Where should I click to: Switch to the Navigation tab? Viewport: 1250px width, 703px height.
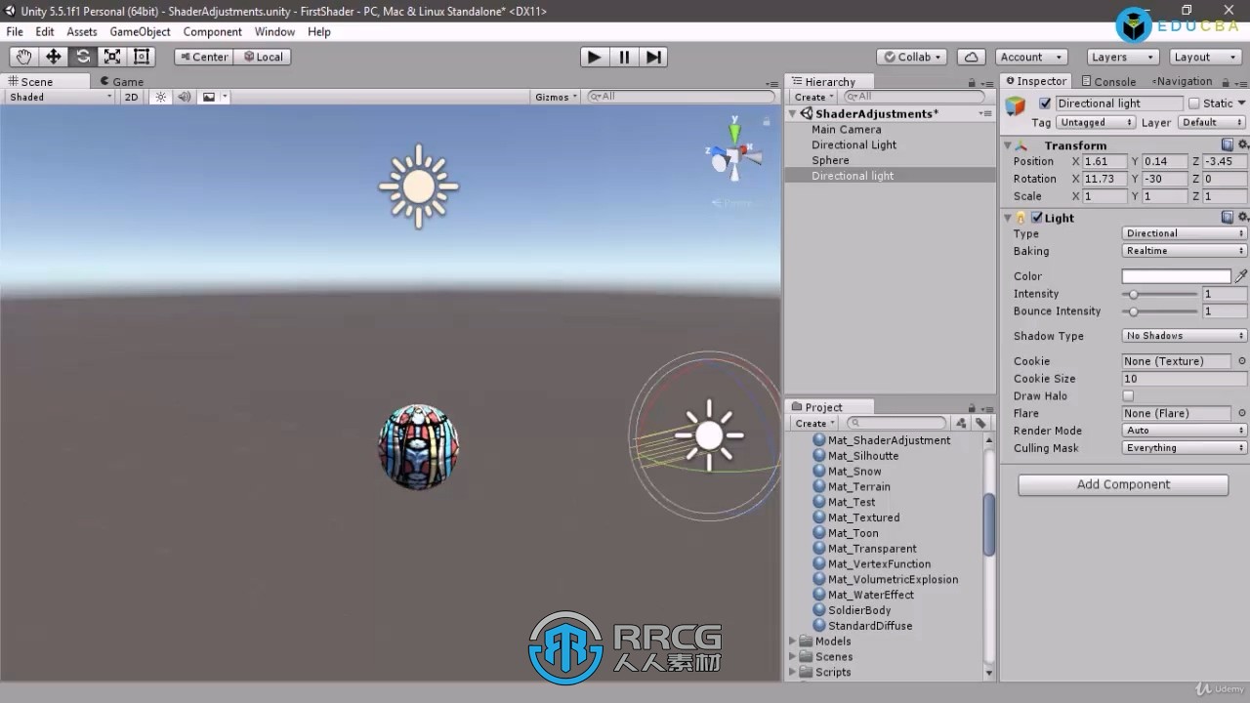[x=1182, y=82]
